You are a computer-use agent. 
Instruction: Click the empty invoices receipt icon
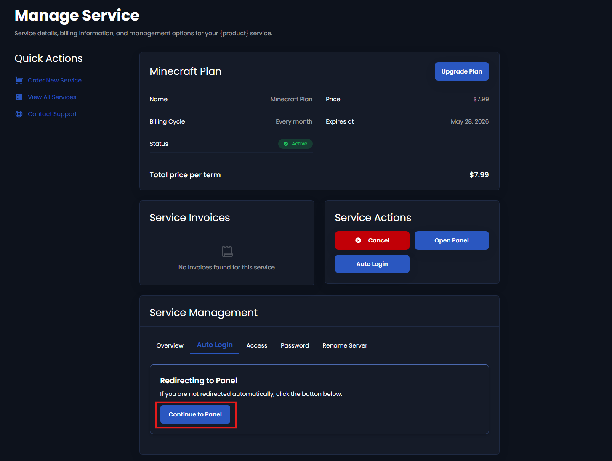pos(227,251)
